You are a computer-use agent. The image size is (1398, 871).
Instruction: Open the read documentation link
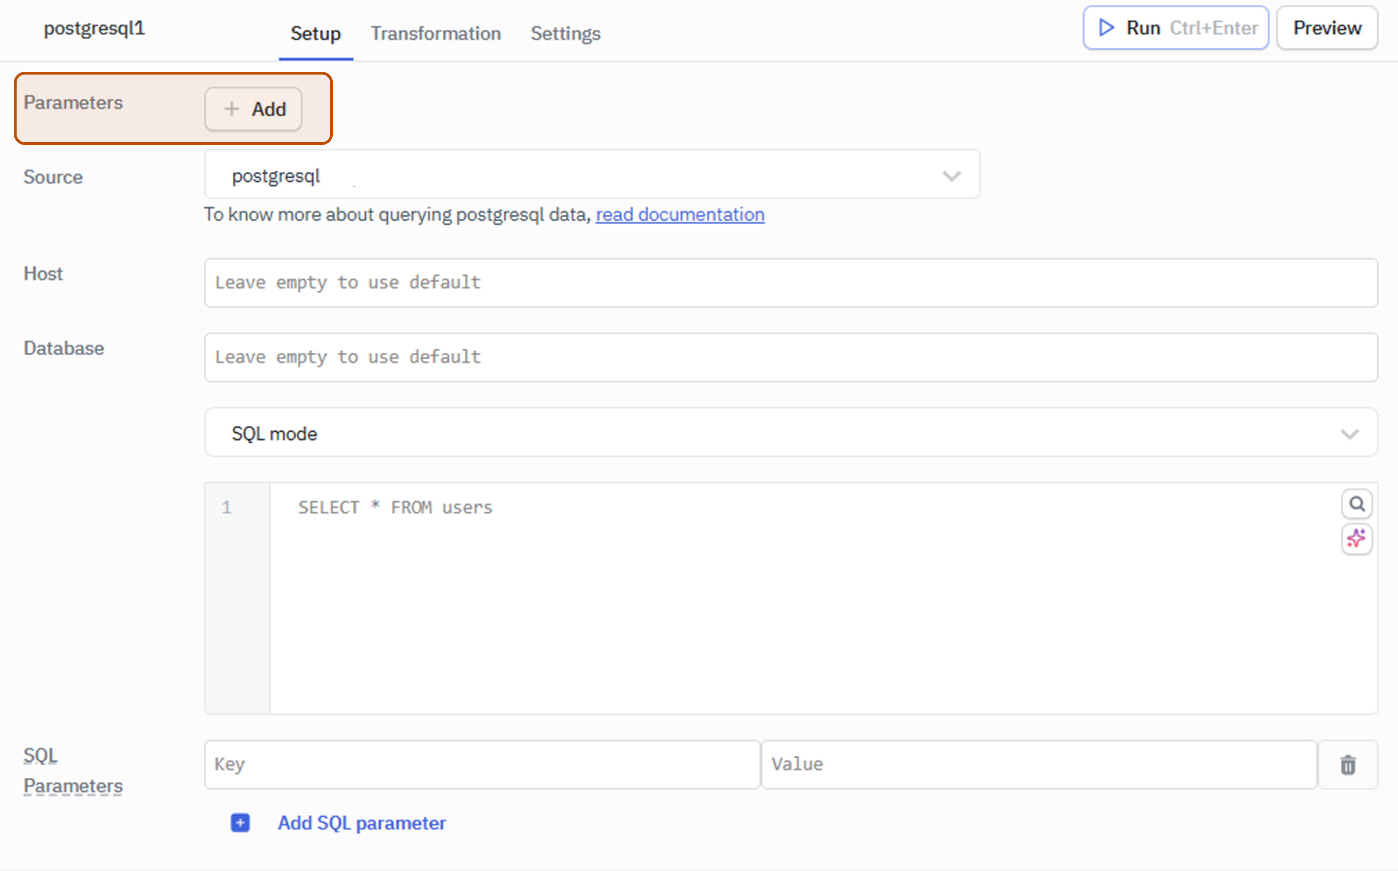pos(680,214)
